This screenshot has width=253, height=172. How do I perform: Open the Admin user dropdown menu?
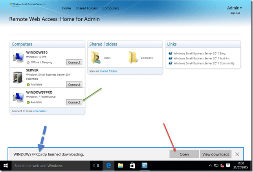(x=235, y=8)
